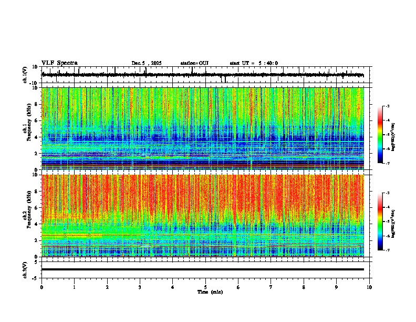Viewport: 416px width, 322px height.
Task: Click the time axis tick "7"
Action: [x=271, y=287]
